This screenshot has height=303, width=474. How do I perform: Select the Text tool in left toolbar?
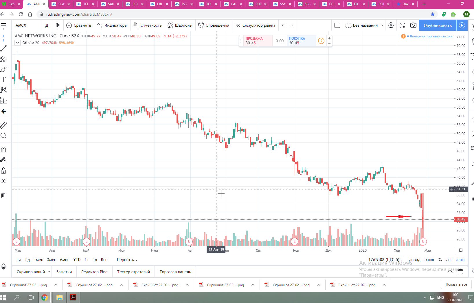pyautogui.click(x=4, y=80)
